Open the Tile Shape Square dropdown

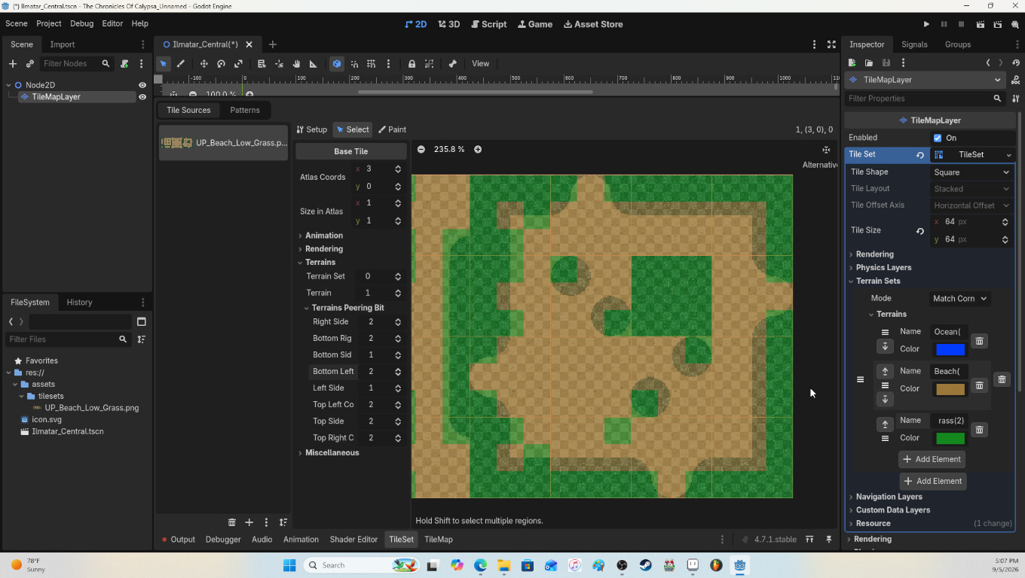pos(971,172)
